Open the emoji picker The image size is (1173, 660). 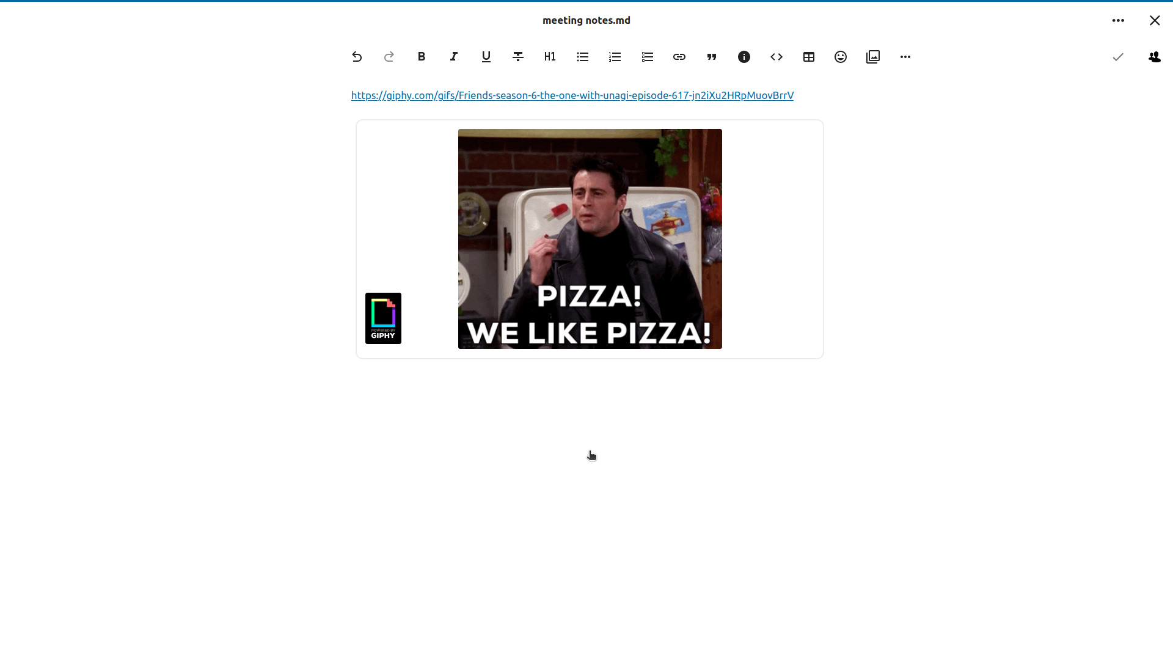841,57
